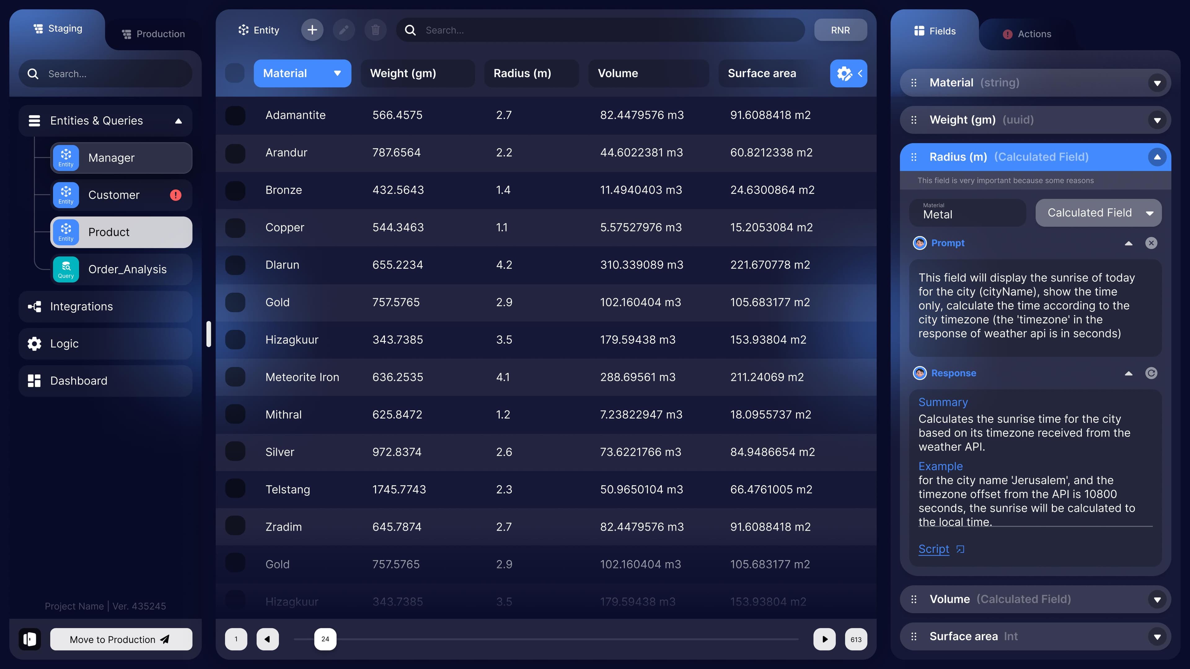Click Move to Production button
The width and height of the screenshot is (1190, 669).
point(121,639)
